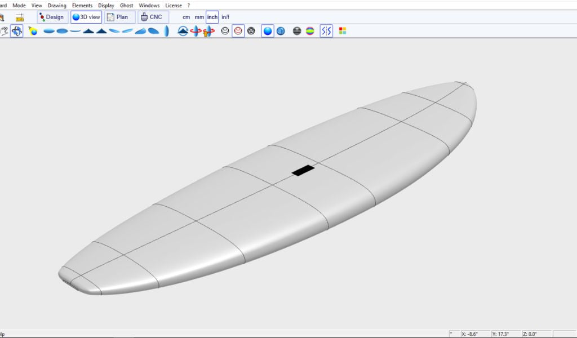
Task: Open the Plan view
Action: tap(119, 17)
